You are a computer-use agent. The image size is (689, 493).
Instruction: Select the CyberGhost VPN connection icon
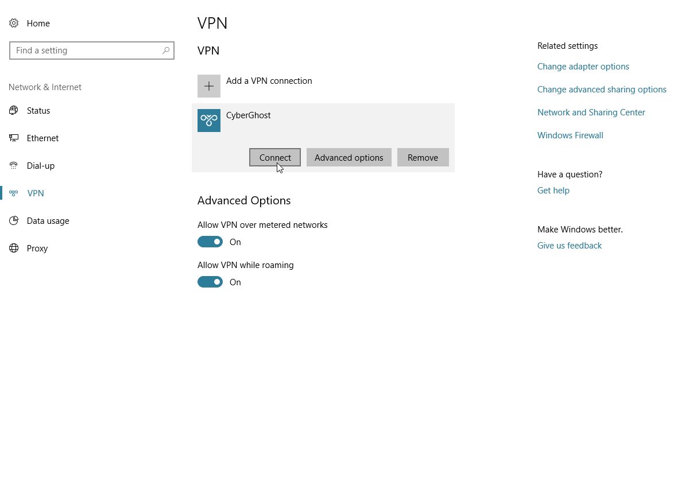(209, 121)
